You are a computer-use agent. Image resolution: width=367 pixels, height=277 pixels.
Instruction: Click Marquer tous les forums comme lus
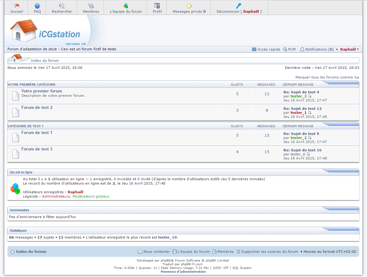(327, 77)
